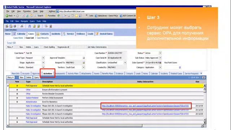The width and height of the screenshot is (231, 130).
Task: Click the page icon in the address bar
Action: tap(58, 11)
